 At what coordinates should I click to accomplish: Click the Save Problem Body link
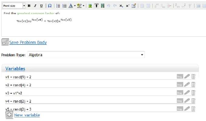click(28, 42)
